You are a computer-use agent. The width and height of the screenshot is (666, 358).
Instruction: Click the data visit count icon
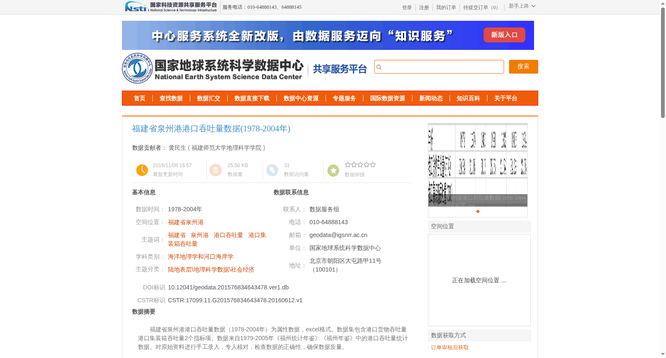(272, 170)
